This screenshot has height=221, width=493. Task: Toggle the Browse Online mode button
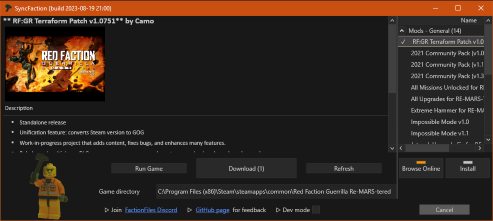coord(421,168)
